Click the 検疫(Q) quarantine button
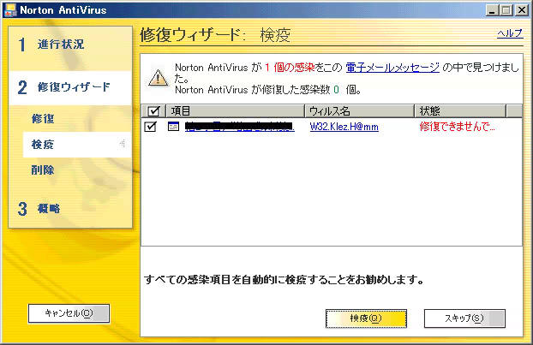Screen dimensions: 533x345 [366, 318]
